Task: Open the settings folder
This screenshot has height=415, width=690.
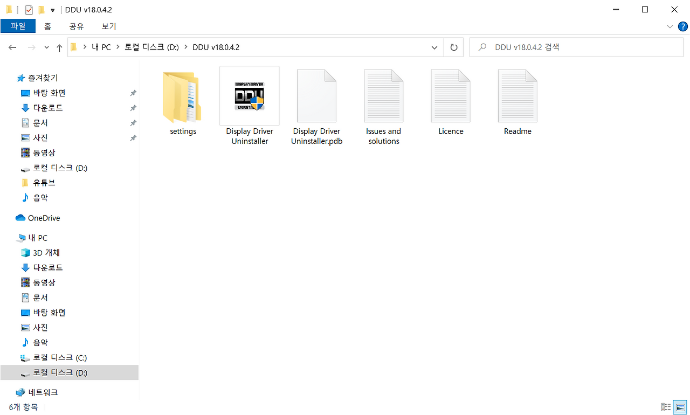Action: click(x=182, y=96)
